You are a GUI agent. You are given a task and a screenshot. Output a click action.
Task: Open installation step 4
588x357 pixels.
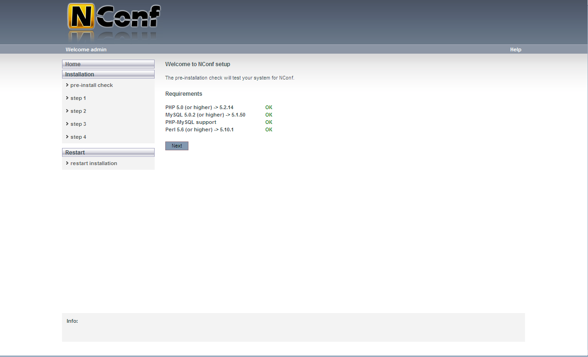point(78,137)
